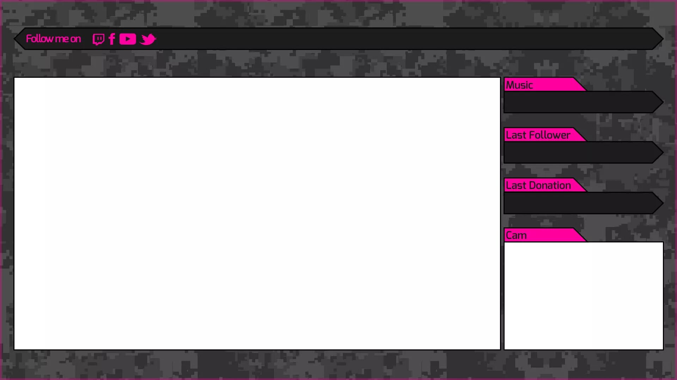Viewport: 677px width, 380px height.
Task: Click Follow me on text link
Action: pos(53,39)
